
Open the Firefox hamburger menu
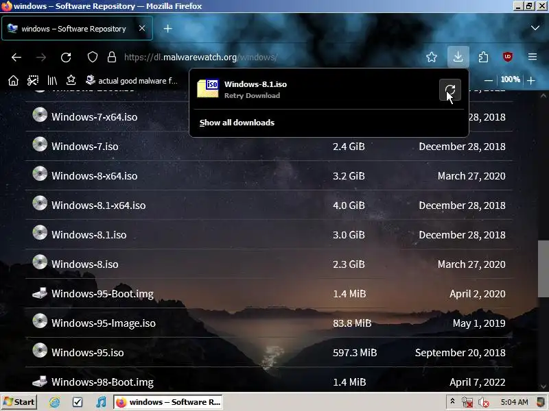(x=533, y=57)
